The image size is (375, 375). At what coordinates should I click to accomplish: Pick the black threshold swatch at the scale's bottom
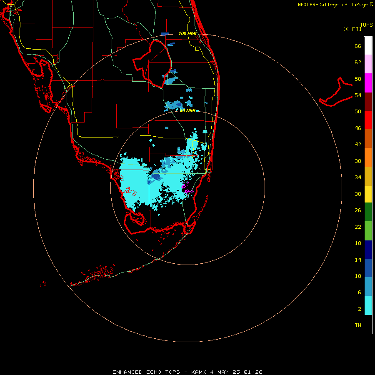click(x=368, y=324)
